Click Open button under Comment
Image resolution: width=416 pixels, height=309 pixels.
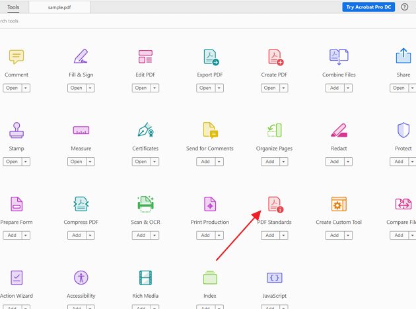point(12,88)
